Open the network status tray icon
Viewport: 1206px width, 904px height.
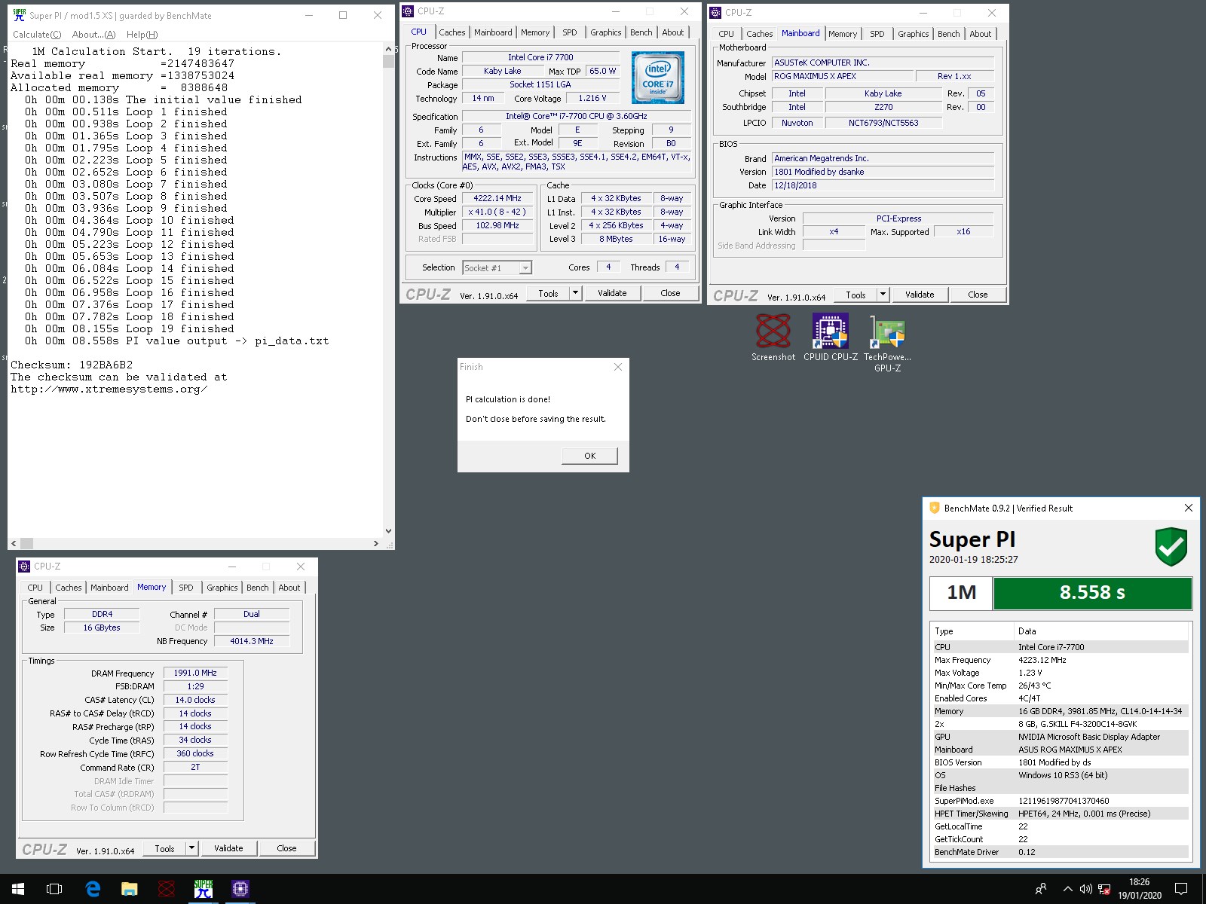tap(1104, 889)
